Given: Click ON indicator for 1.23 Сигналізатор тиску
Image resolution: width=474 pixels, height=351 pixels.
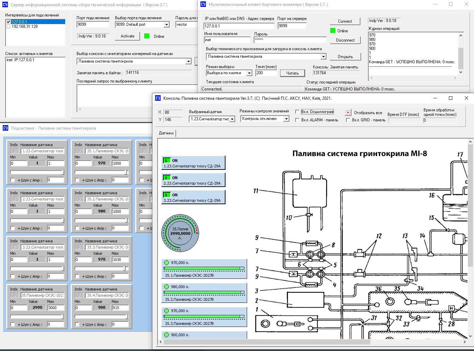Looking at the screenshot, I should tap(167, 161).
